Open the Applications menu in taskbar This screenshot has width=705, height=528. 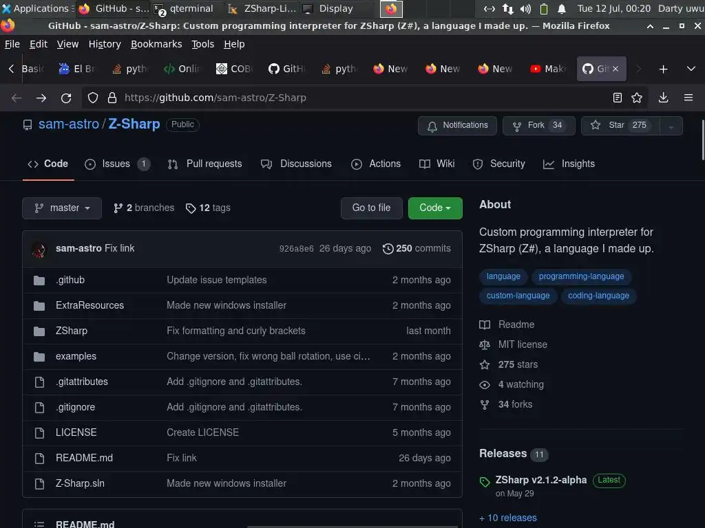(36, 8)
